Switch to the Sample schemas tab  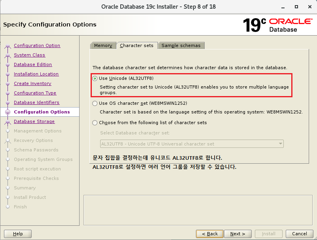coord(181,45)
